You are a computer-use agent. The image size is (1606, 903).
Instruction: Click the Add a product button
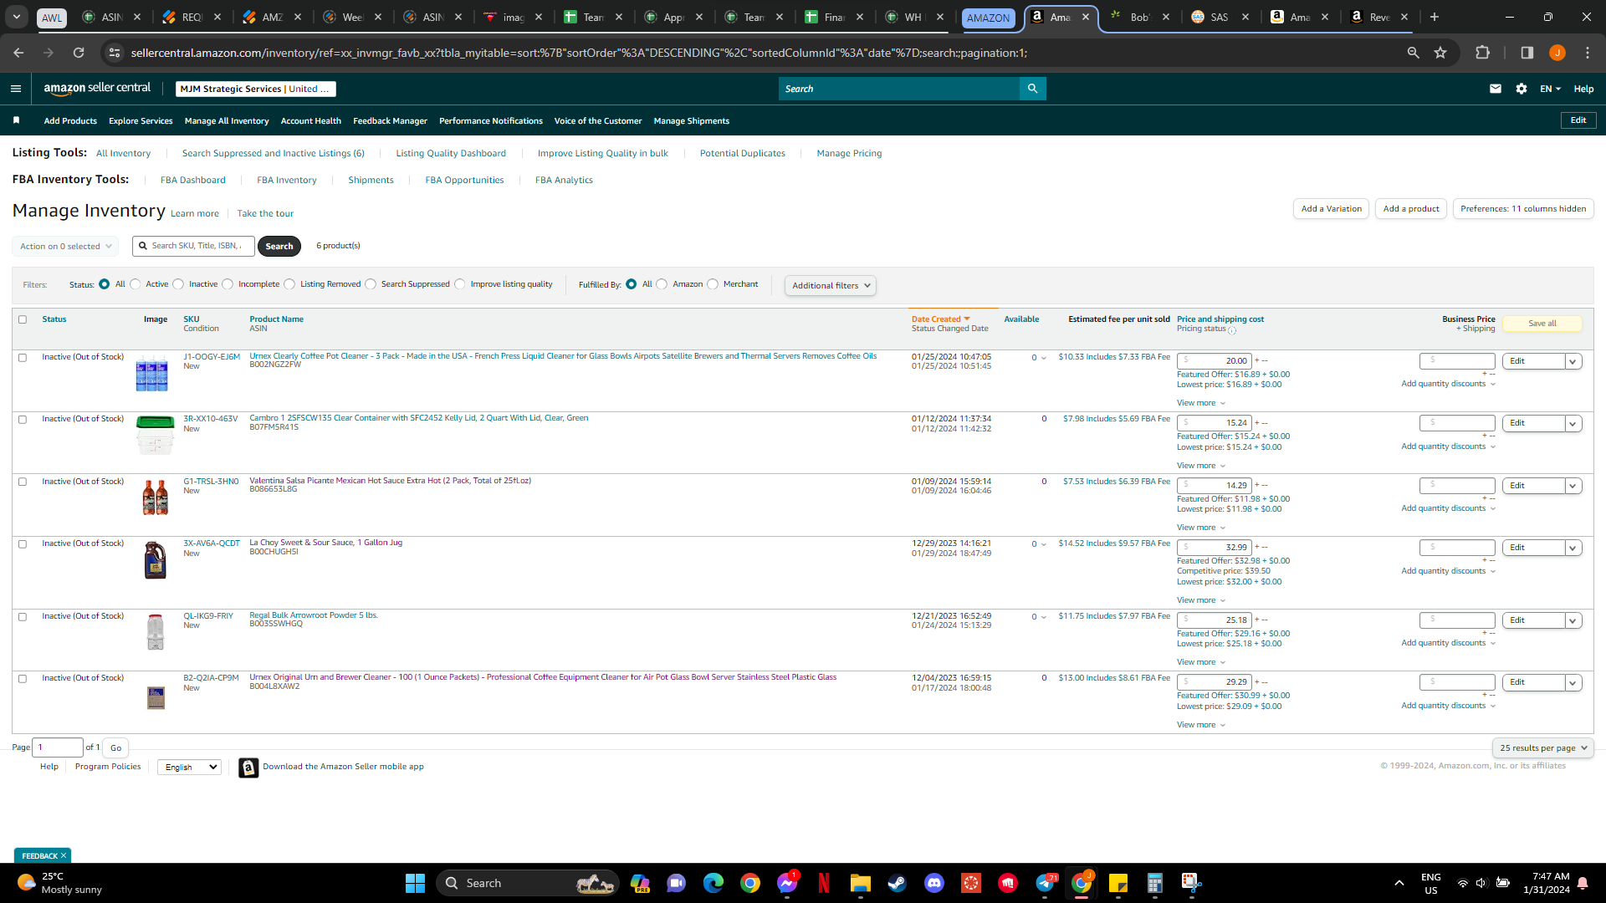(1411, 209)
